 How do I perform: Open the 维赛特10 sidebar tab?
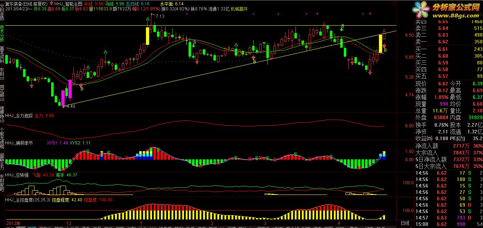pos(2,114)
